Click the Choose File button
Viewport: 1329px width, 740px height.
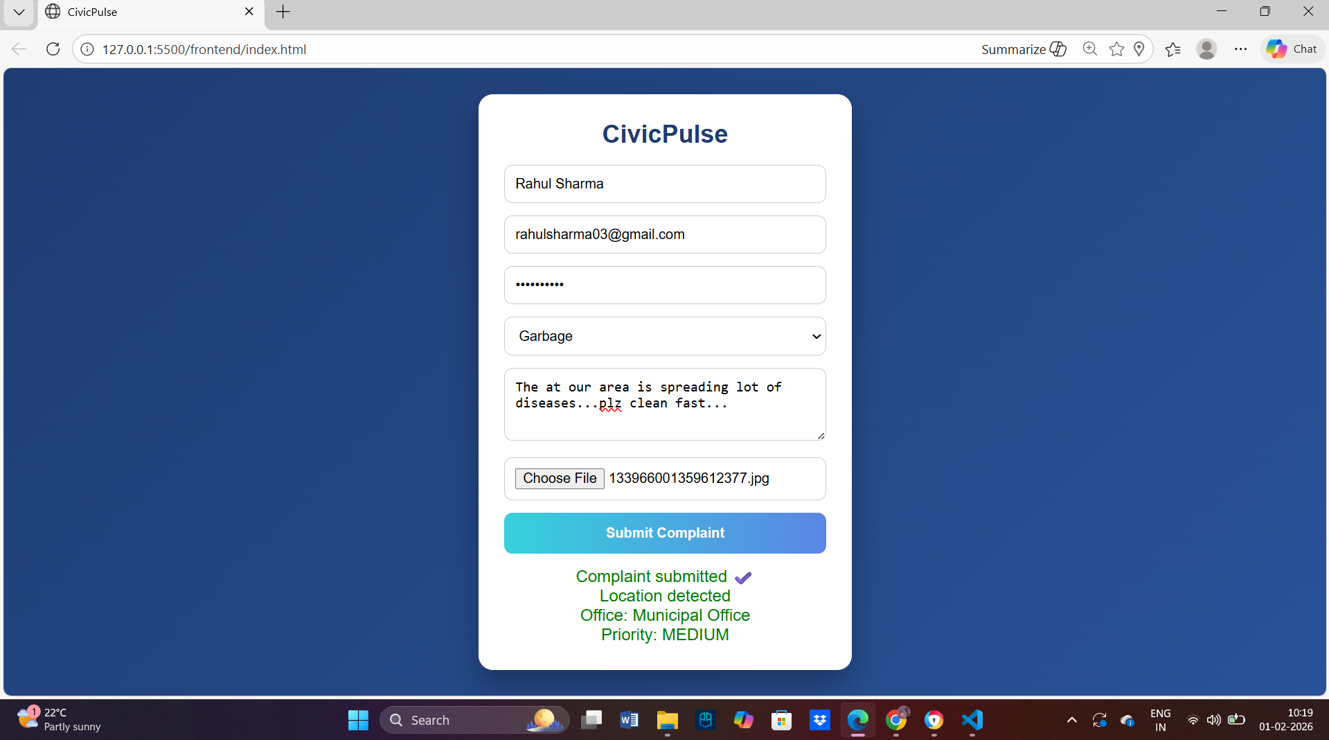pyautogui.click(x=559, y=478)
